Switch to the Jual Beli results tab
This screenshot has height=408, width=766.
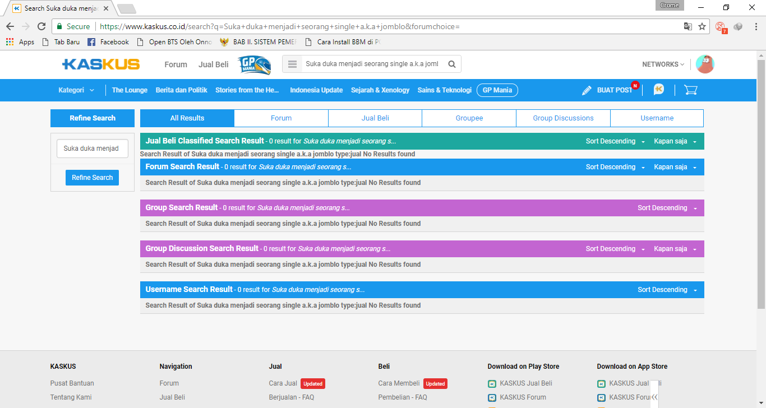[x=375, y=118]
